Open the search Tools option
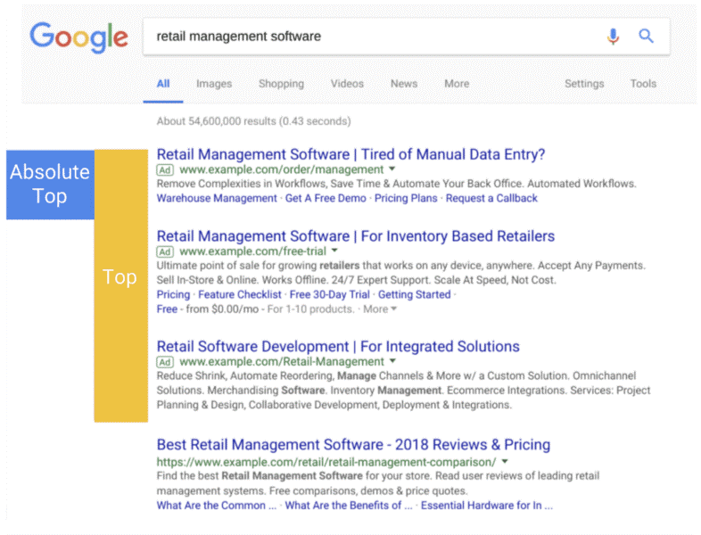The image size is (701, 535). pos(643,84)
